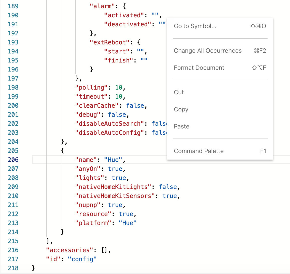Click the "deactivated" key under alarm
Image resolution: width=290 pixels, height=274 pixels.
[128, 24]
